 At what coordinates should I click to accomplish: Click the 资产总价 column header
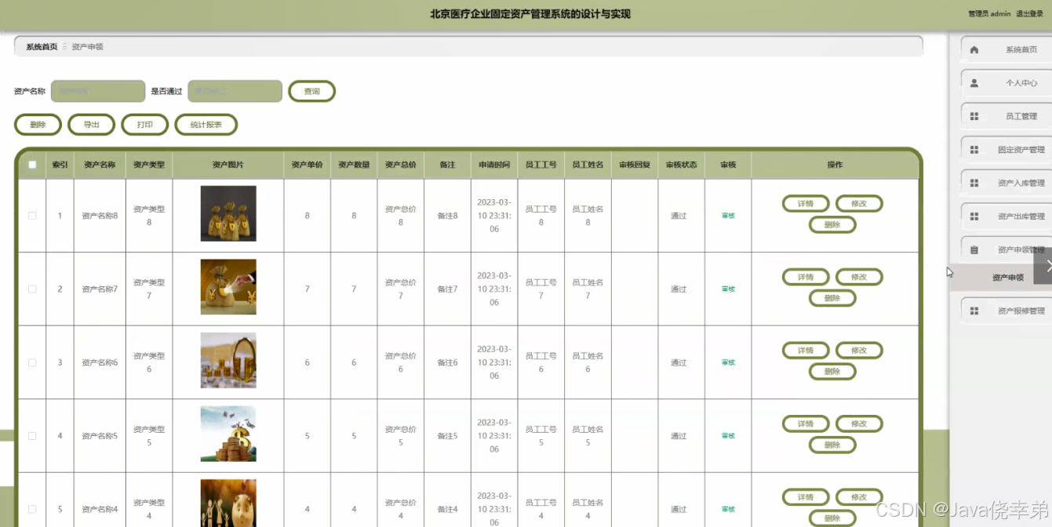(x=400, y=165)
